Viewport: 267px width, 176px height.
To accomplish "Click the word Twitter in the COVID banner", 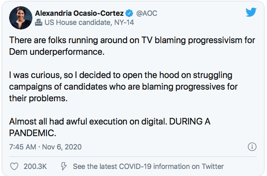I will pos(213,166).
